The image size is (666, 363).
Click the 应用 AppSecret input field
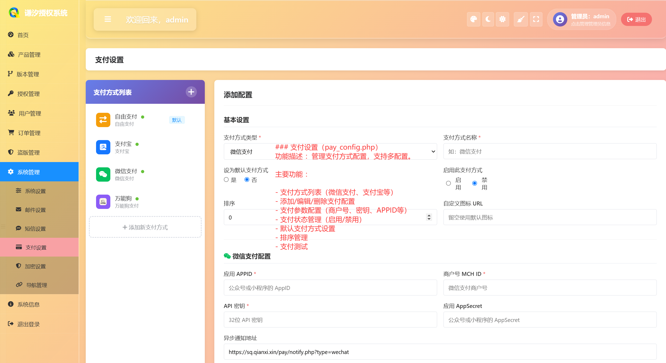click(x=550, y=320)
